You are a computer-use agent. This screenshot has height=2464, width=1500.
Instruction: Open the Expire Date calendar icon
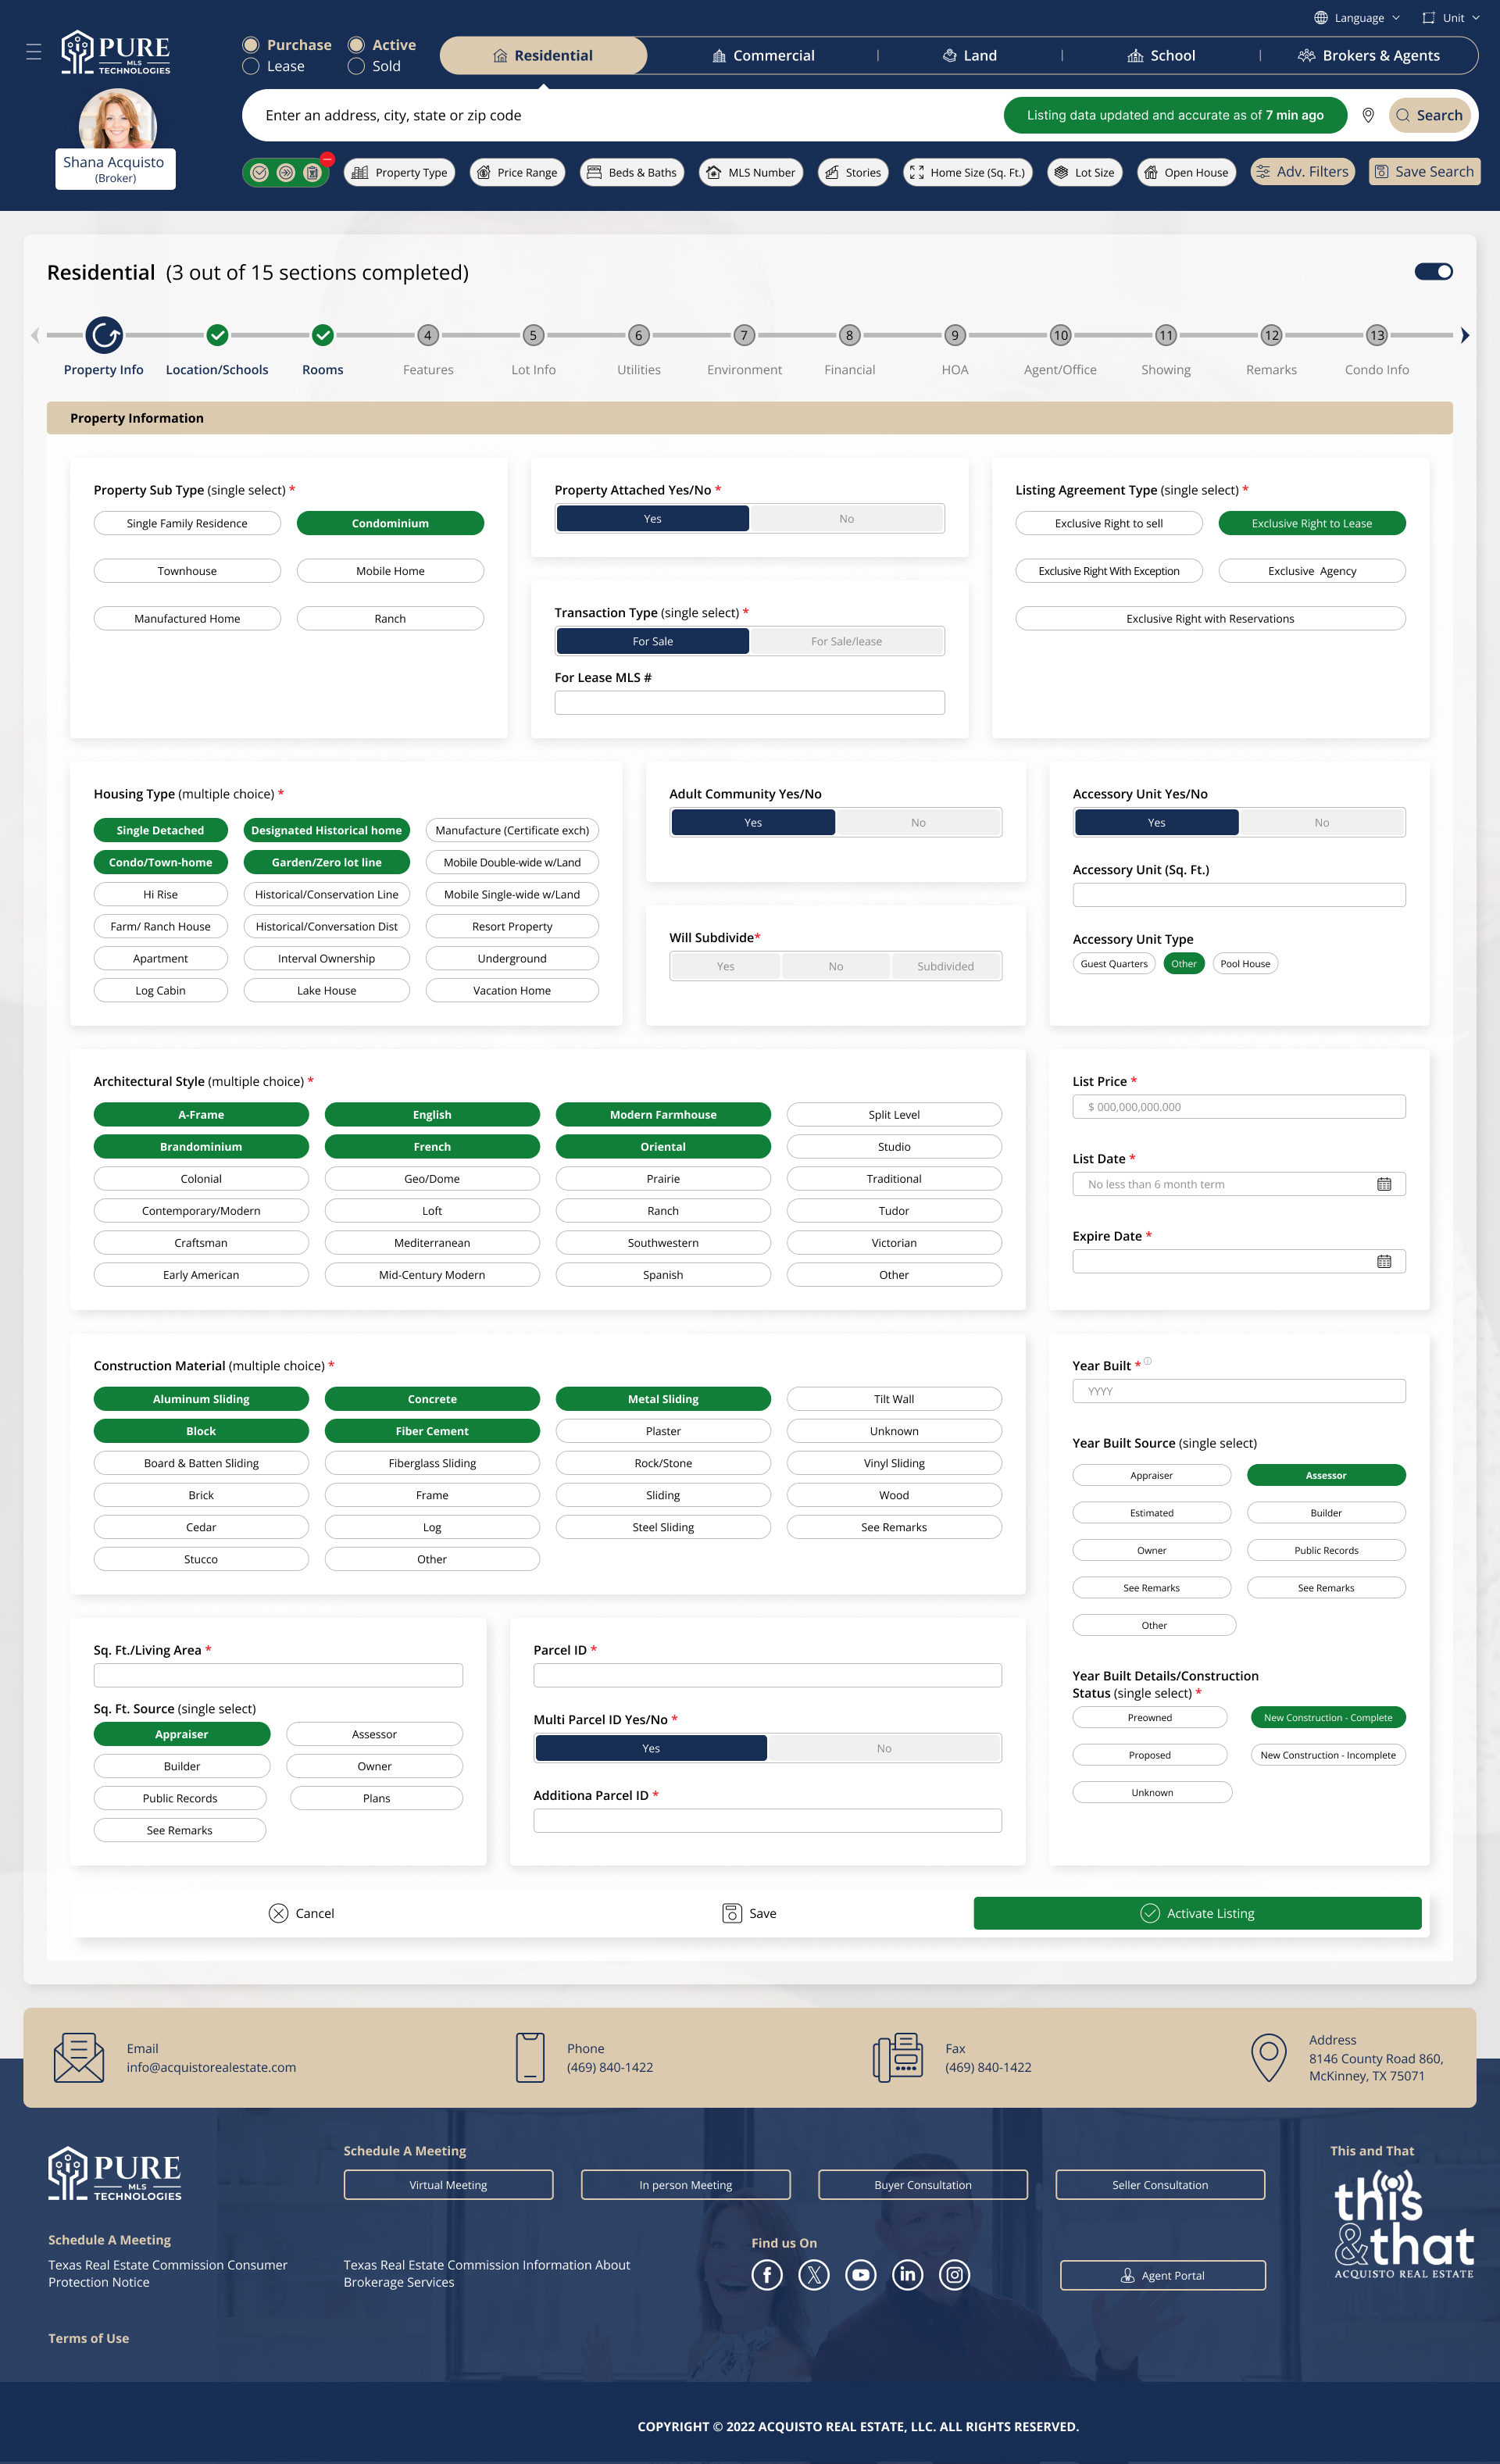pyautogui.click(x=1383, y=1261)
